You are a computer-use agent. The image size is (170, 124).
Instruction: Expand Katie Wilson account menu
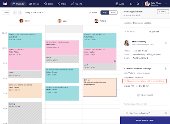coord(166,4)
